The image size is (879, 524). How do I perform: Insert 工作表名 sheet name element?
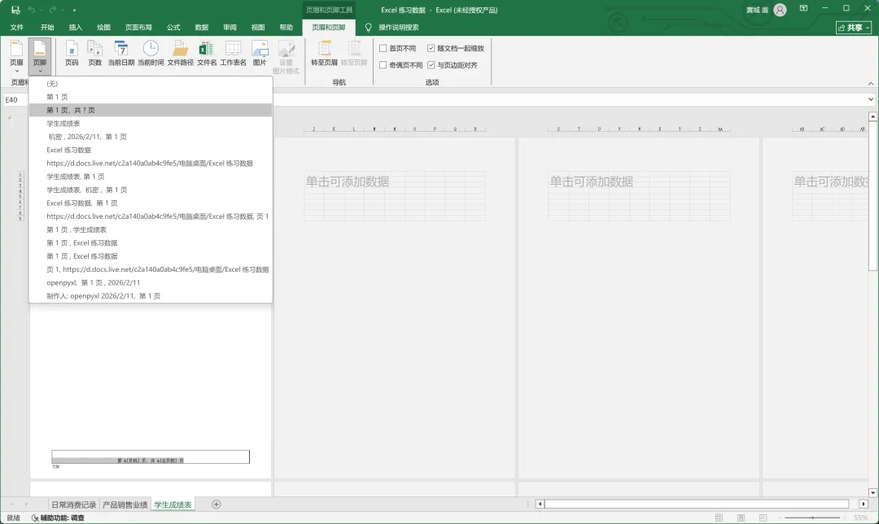[x=234, y=54]
